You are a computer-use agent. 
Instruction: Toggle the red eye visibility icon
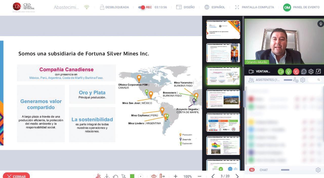[153, 176]
